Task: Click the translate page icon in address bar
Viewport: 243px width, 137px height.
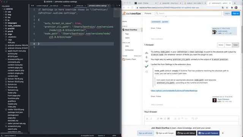Action: pos(223,8)
